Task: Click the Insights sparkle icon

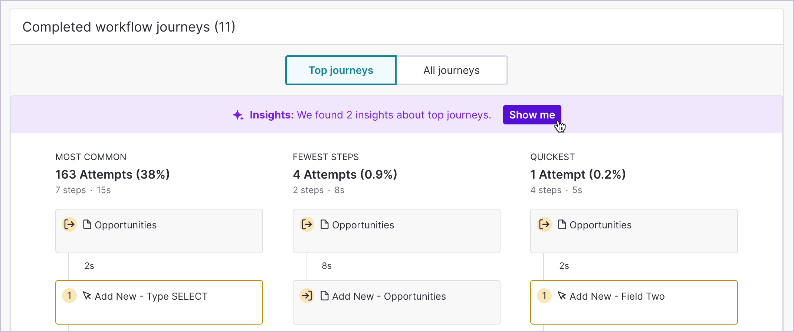Action: click(238, 115)
